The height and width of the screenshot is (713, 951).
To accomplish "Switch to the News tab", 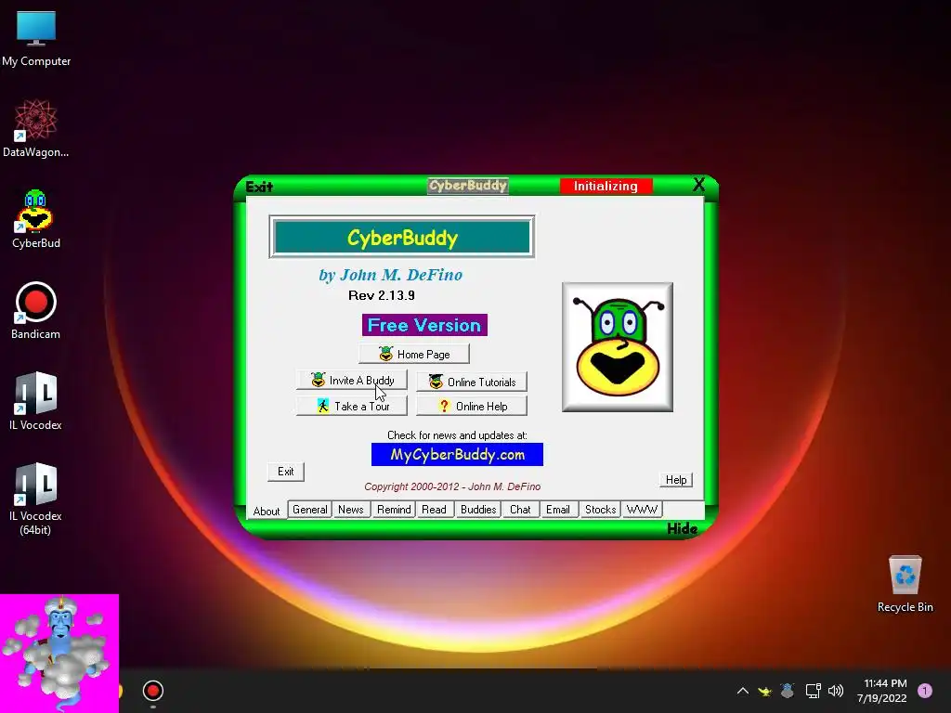I will coord(350,510).
